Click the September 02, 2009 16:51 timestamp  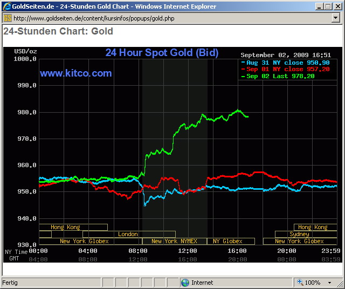pos(286,55)
